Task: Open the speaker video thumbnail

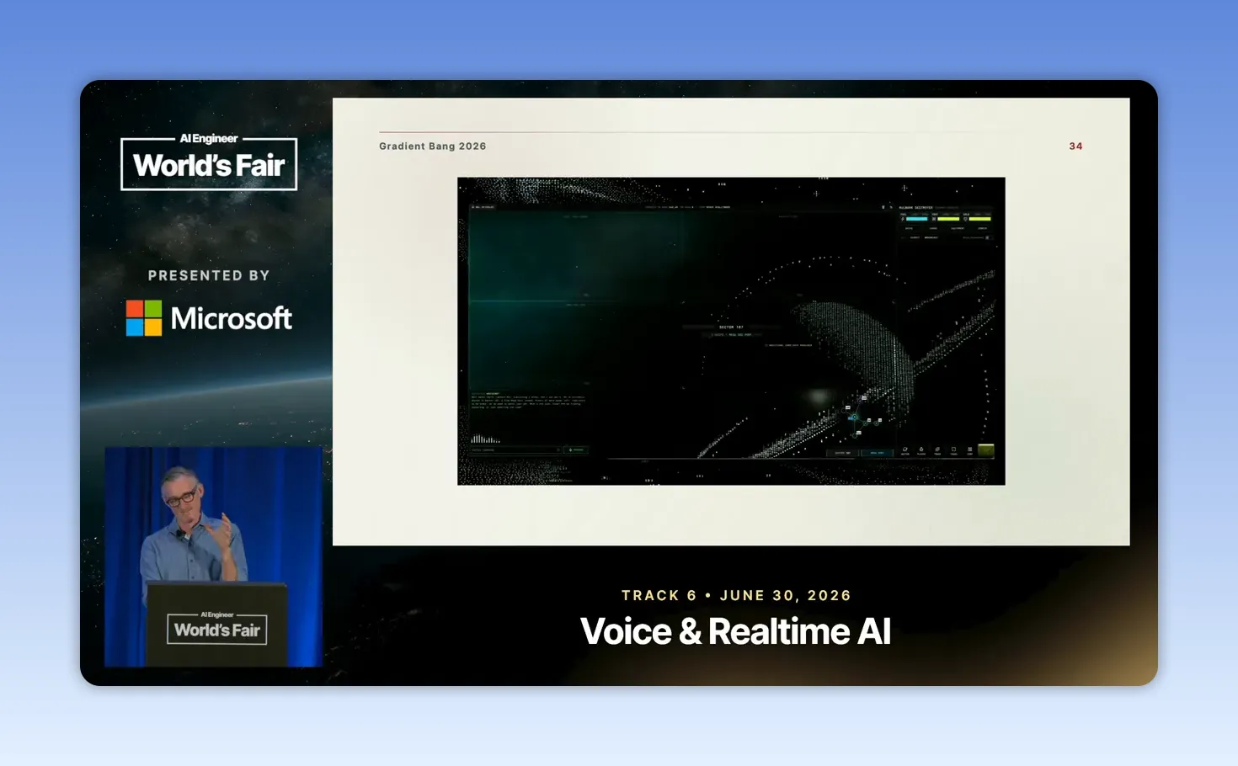Action: (x=213, y=556)
